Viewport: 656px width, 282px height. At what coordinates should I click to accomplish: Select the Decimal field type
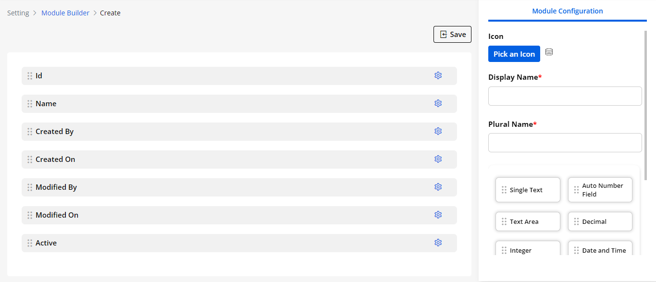pos(600,221)
